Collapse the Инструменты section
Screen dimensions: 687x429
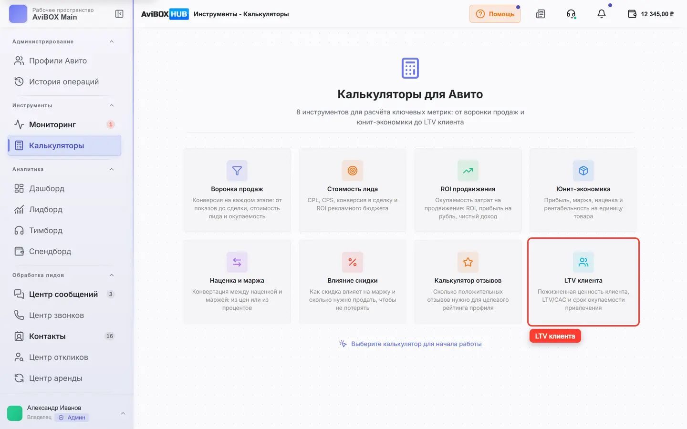point(112,105)
